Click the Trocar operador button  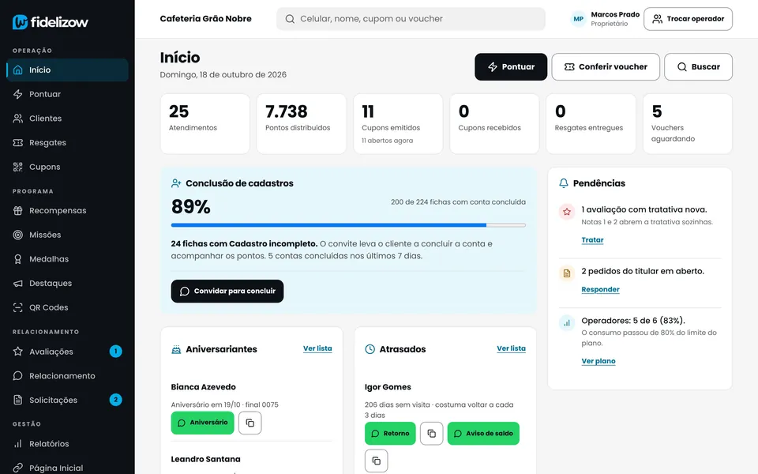688,19
